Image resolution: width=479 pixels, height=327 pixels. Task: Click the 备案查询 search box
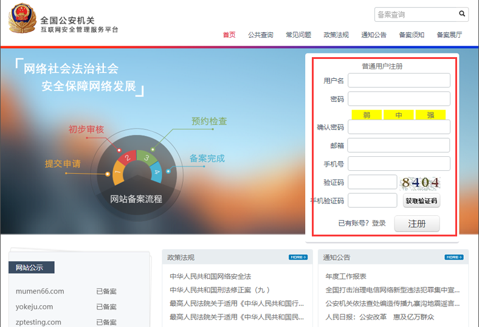[x=415, y=15]
